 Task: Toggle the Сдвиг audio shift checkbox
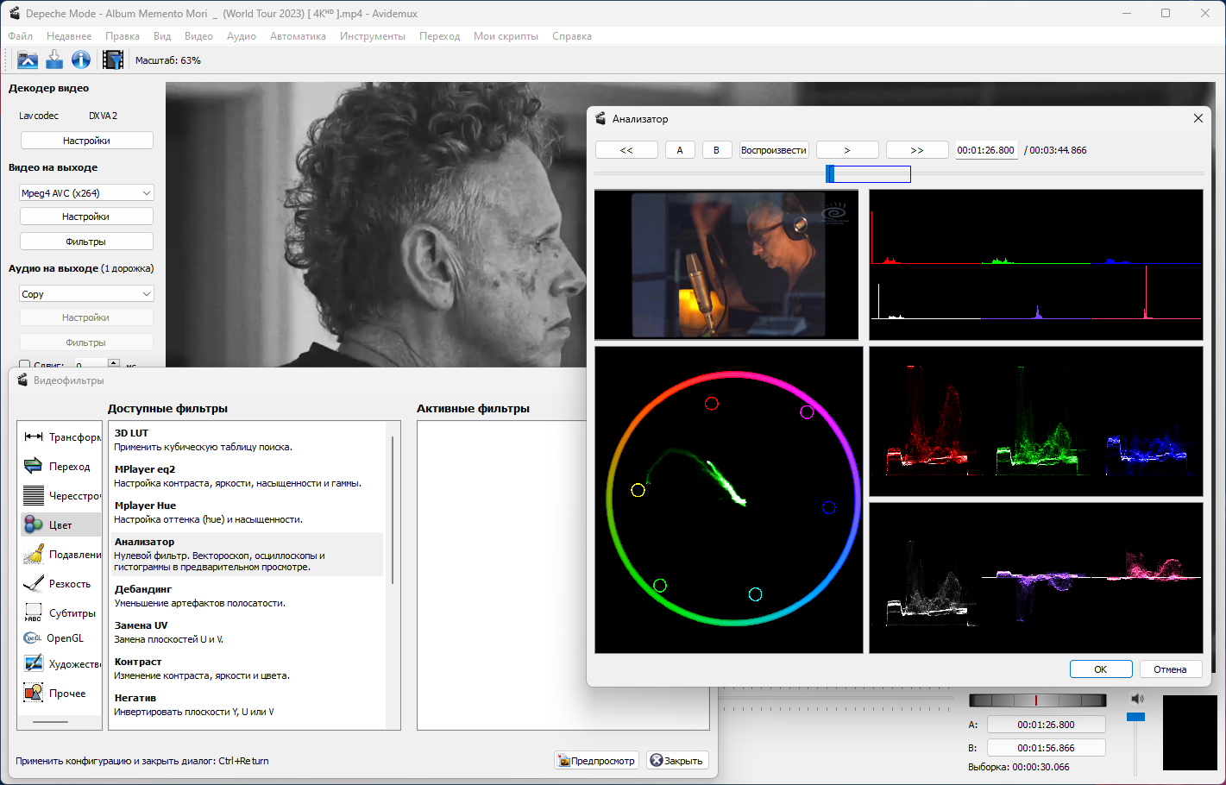(x=24, y=366)
